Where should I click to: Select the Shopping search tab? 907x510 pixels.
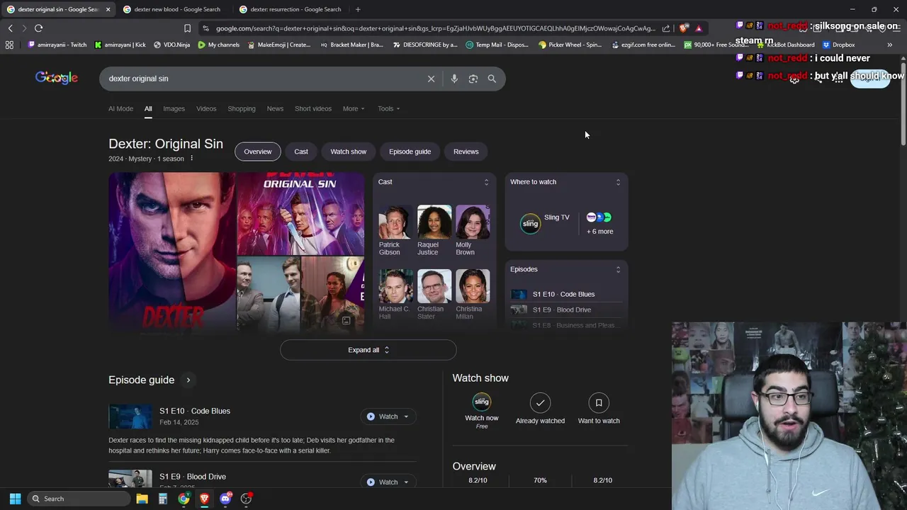242,108
